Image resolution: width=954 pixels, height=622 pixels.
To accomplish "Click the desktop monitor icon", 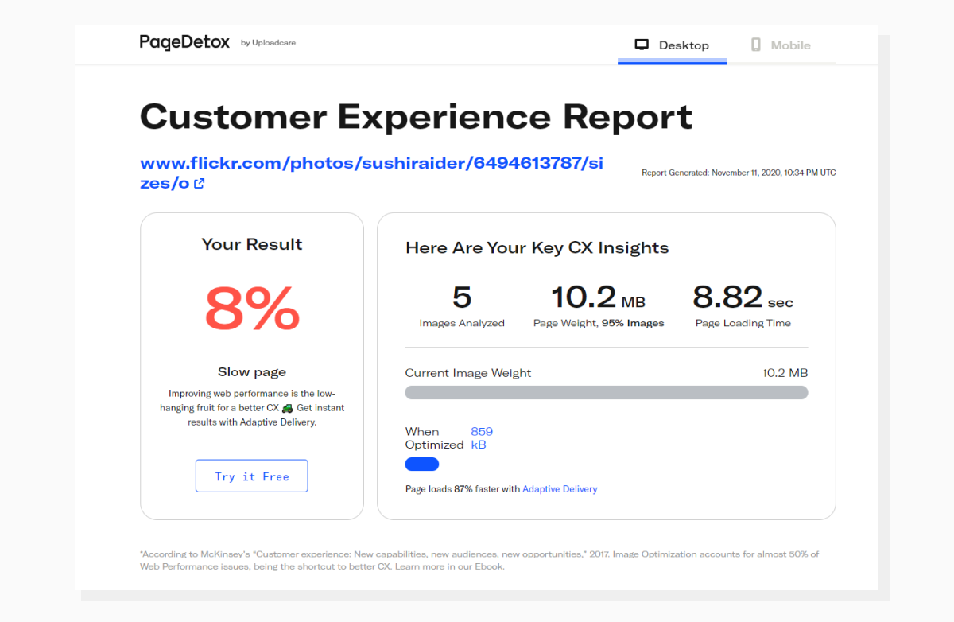I will point(642,45).
